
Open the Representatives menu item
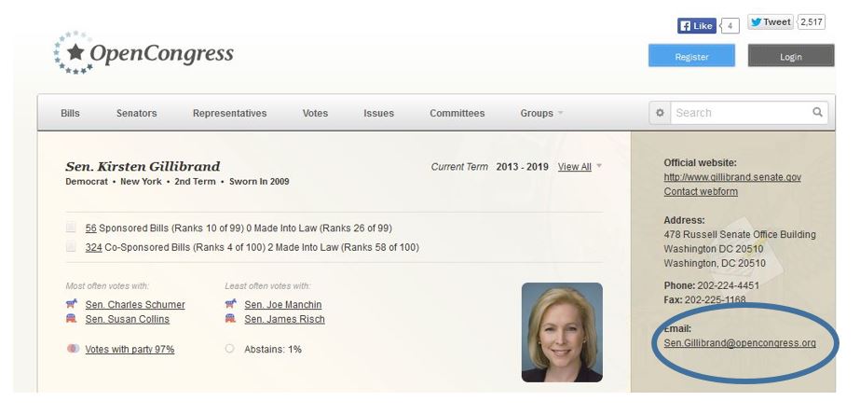click(230, 113)
